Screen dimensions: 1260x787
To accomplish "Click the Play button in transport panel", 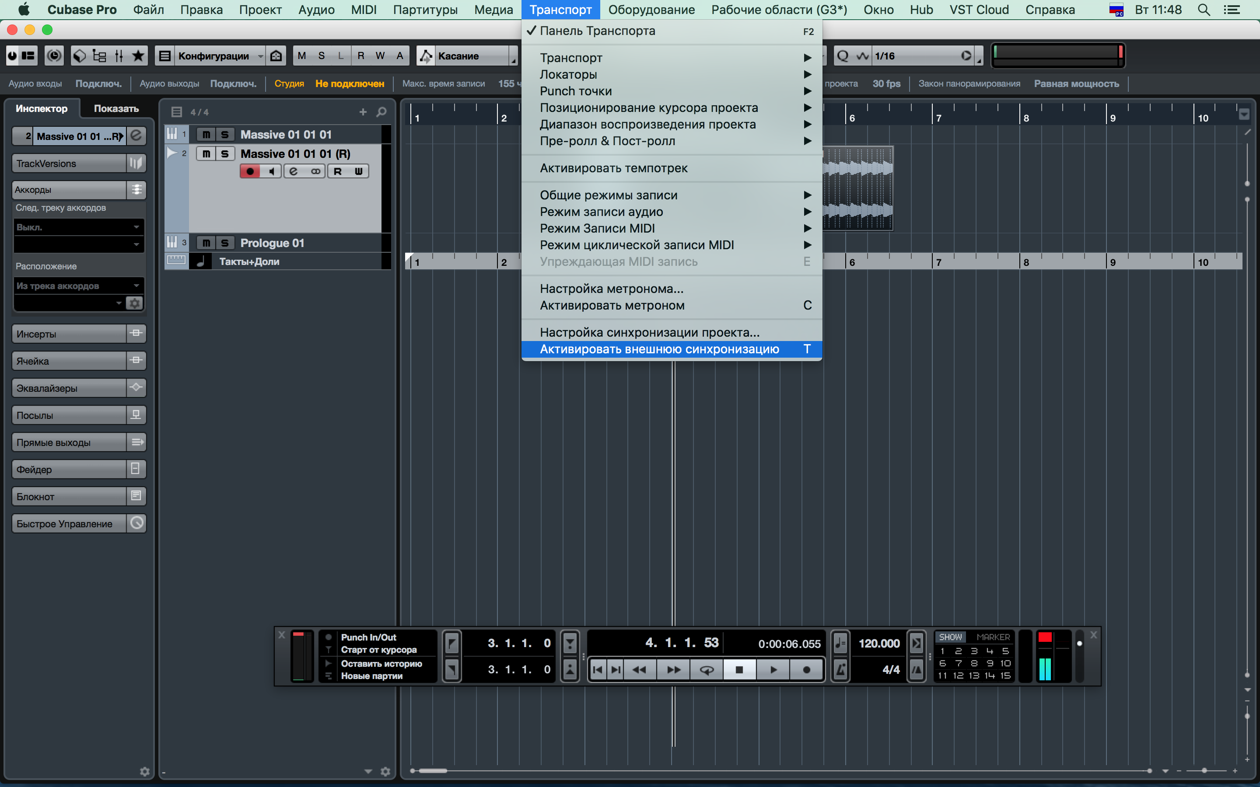I will [x=773, y=670].
